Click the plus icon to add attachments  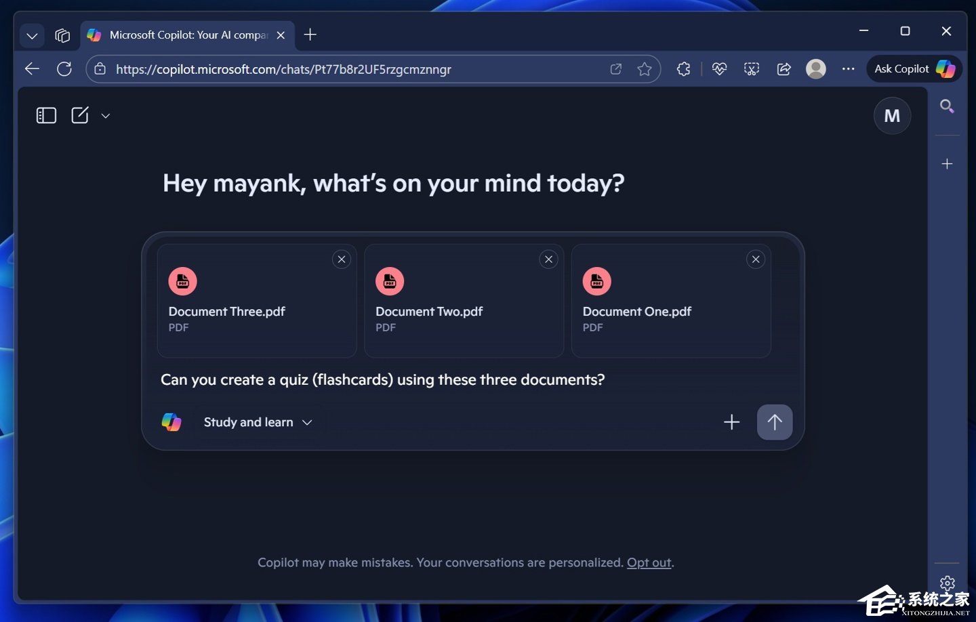click(731, 422)
